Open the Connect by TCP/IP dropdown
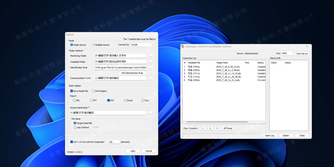 click(x=142, y=45)
